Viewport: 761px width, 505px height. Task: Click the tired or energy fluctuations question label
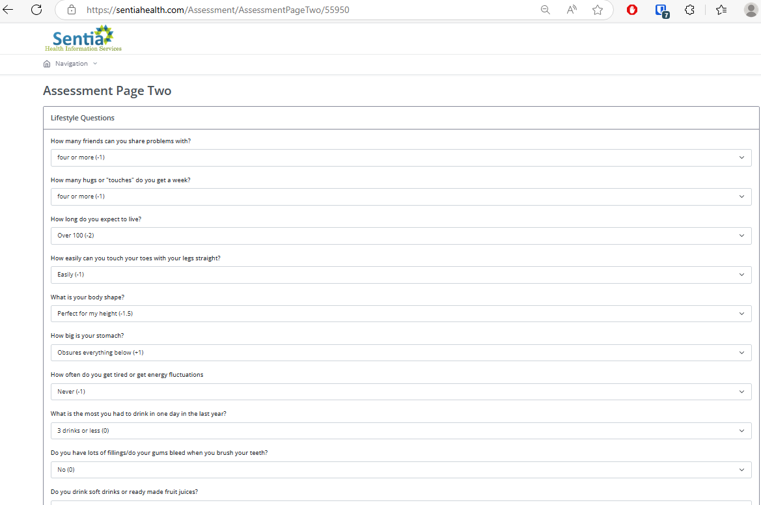[127, 374]
